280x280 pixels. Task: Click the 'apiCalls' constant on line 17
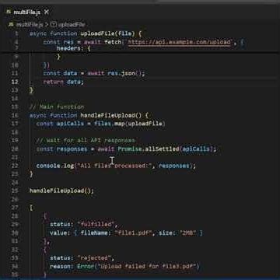click(x=70, y=124)
